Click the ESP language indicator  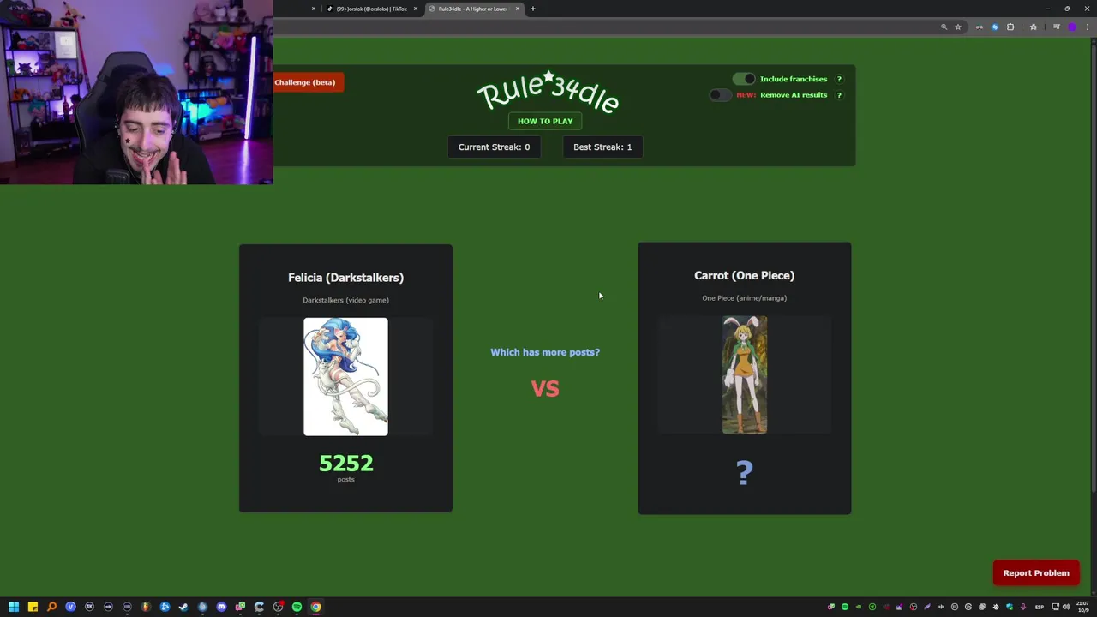[1040, 607]
